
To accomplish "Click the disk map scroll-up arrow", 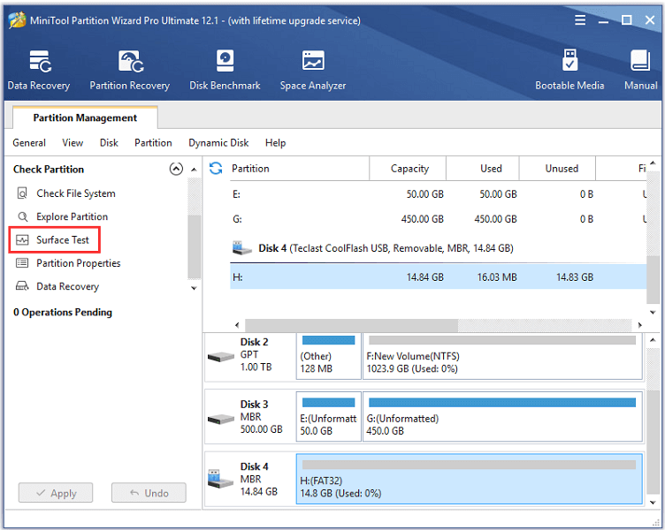I will [x=653, y=340].
